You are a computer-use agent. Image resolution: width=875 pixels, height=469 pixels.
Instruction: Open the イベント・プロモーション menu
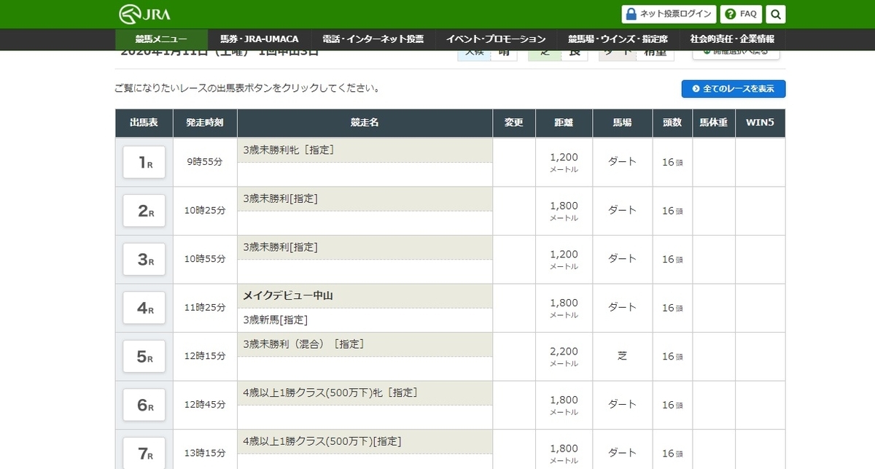coord(496,39)
